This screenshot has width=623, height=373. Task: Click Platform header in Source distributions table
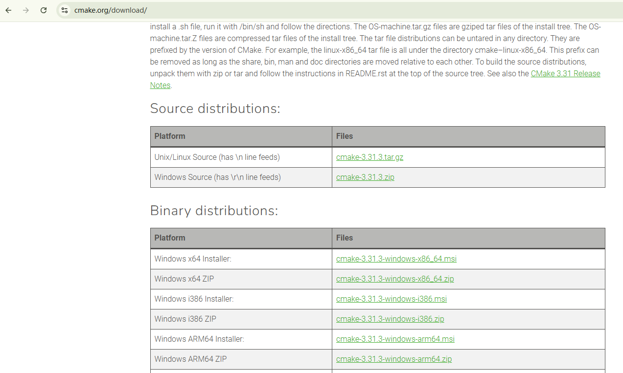[241, 136]
